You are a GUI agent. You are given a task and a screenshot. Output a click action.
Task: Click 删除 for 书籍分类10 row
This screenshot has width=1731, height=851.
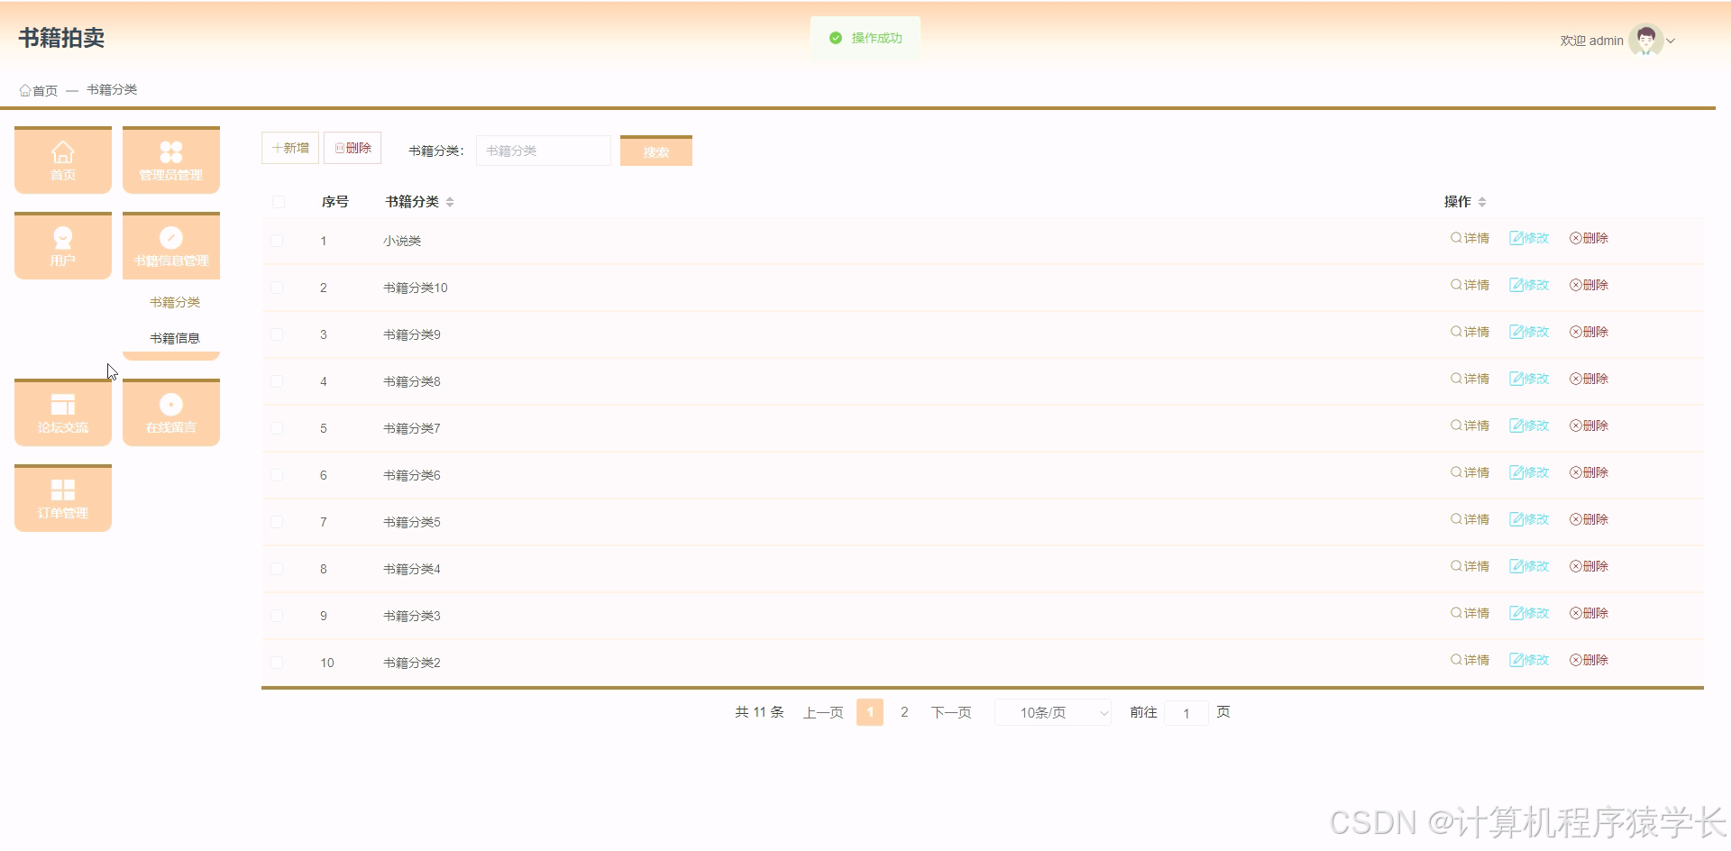click(1589, 285)
